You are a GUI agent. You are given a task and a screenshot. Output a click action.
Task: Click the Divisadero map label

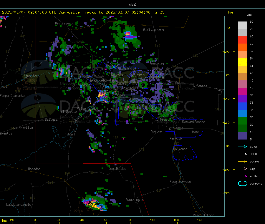click(x=64, y=23)
